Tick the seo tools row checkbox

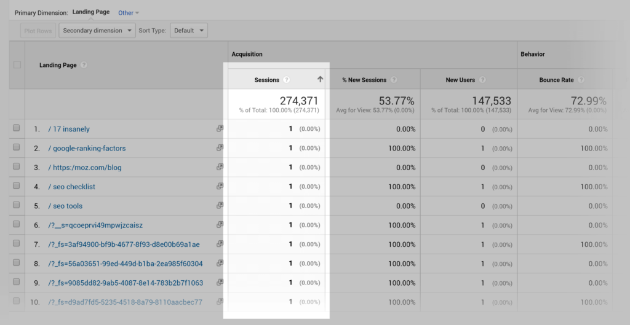click(x=16, y=205)
